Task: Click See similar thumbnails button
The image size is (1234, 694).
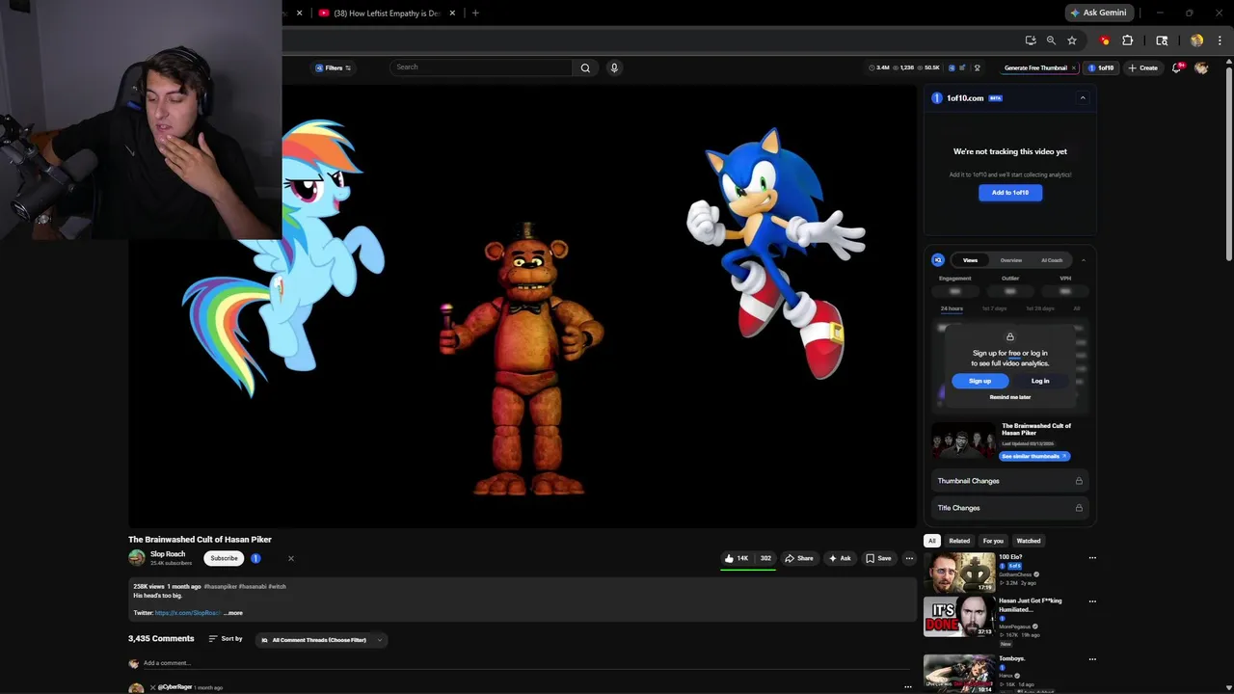Action: point(1034,457)
